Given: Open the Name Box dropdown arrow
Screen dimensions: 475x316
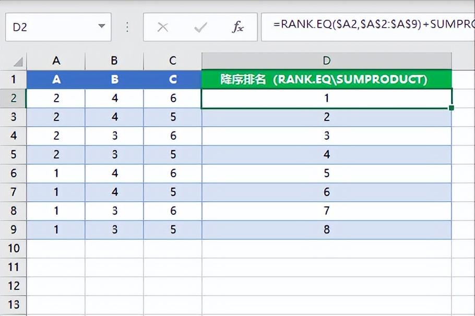Looking at the screenshot, I should tap(102, 26).
